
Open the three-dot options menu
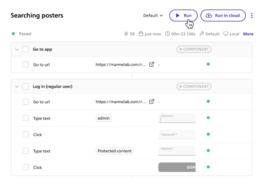click(x=252, y=16)
